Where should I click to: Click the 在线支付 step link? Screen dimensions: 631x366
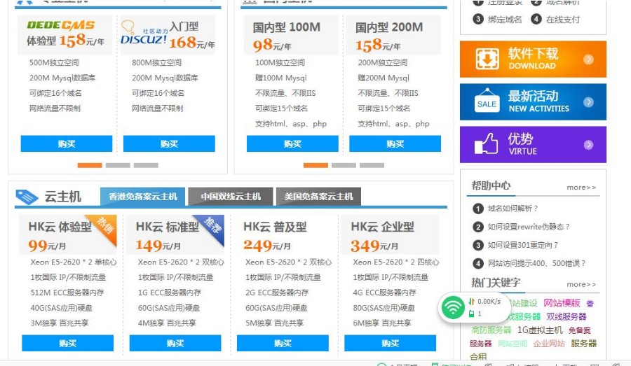click(563, 19)
